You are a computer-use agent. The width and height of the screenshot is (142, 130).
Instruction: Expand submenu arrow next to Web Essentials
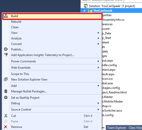[x=98, y=68]
